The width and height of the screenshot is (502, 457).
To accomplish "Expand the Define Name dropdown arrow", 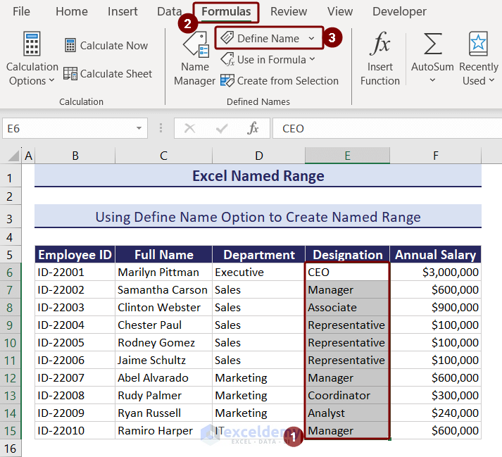I will coord(312,38).
